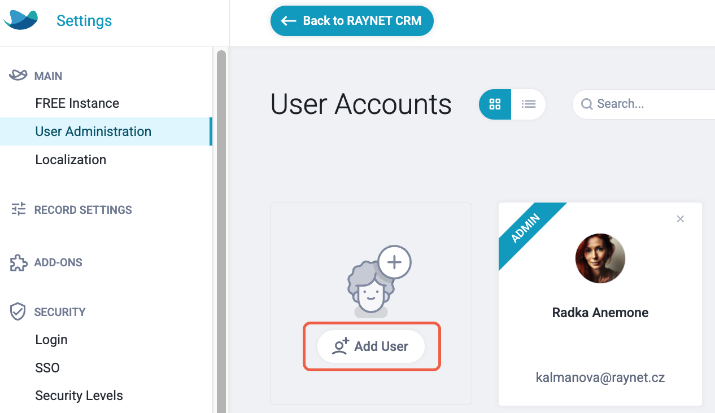This screenshot has width=715, height=413.
Task: Expand the RECORD SETTINGS section
Action: click(x=83, y=210)
